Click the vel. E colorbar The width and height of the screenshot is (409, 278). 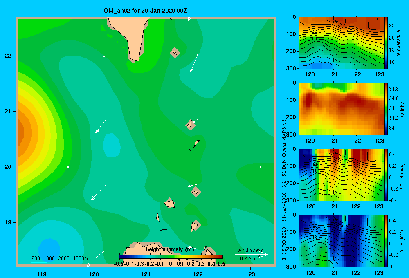tap(386, 241)
